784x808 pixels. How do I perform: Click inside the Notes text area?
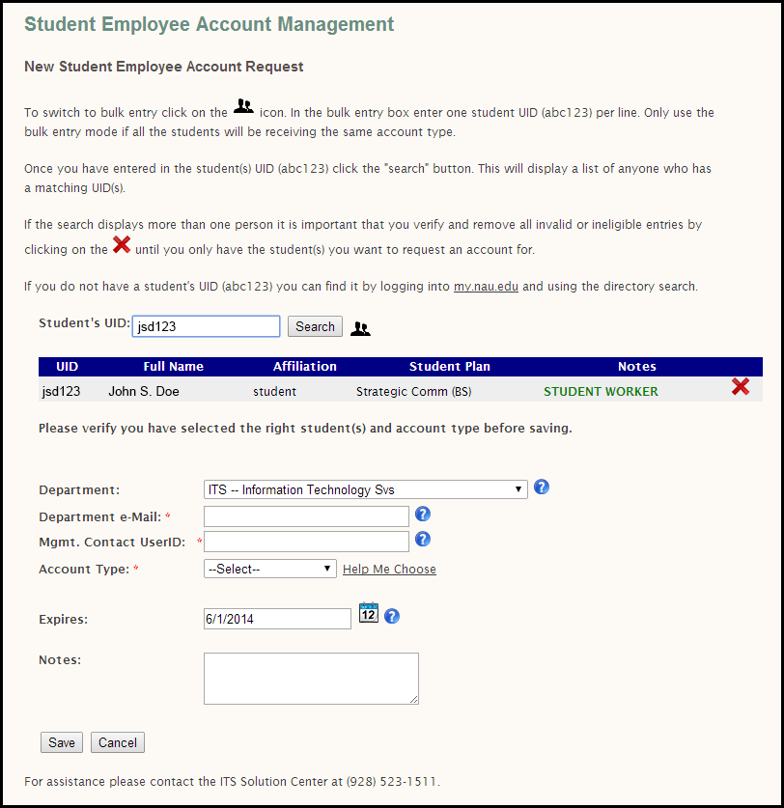click(311, 678)
